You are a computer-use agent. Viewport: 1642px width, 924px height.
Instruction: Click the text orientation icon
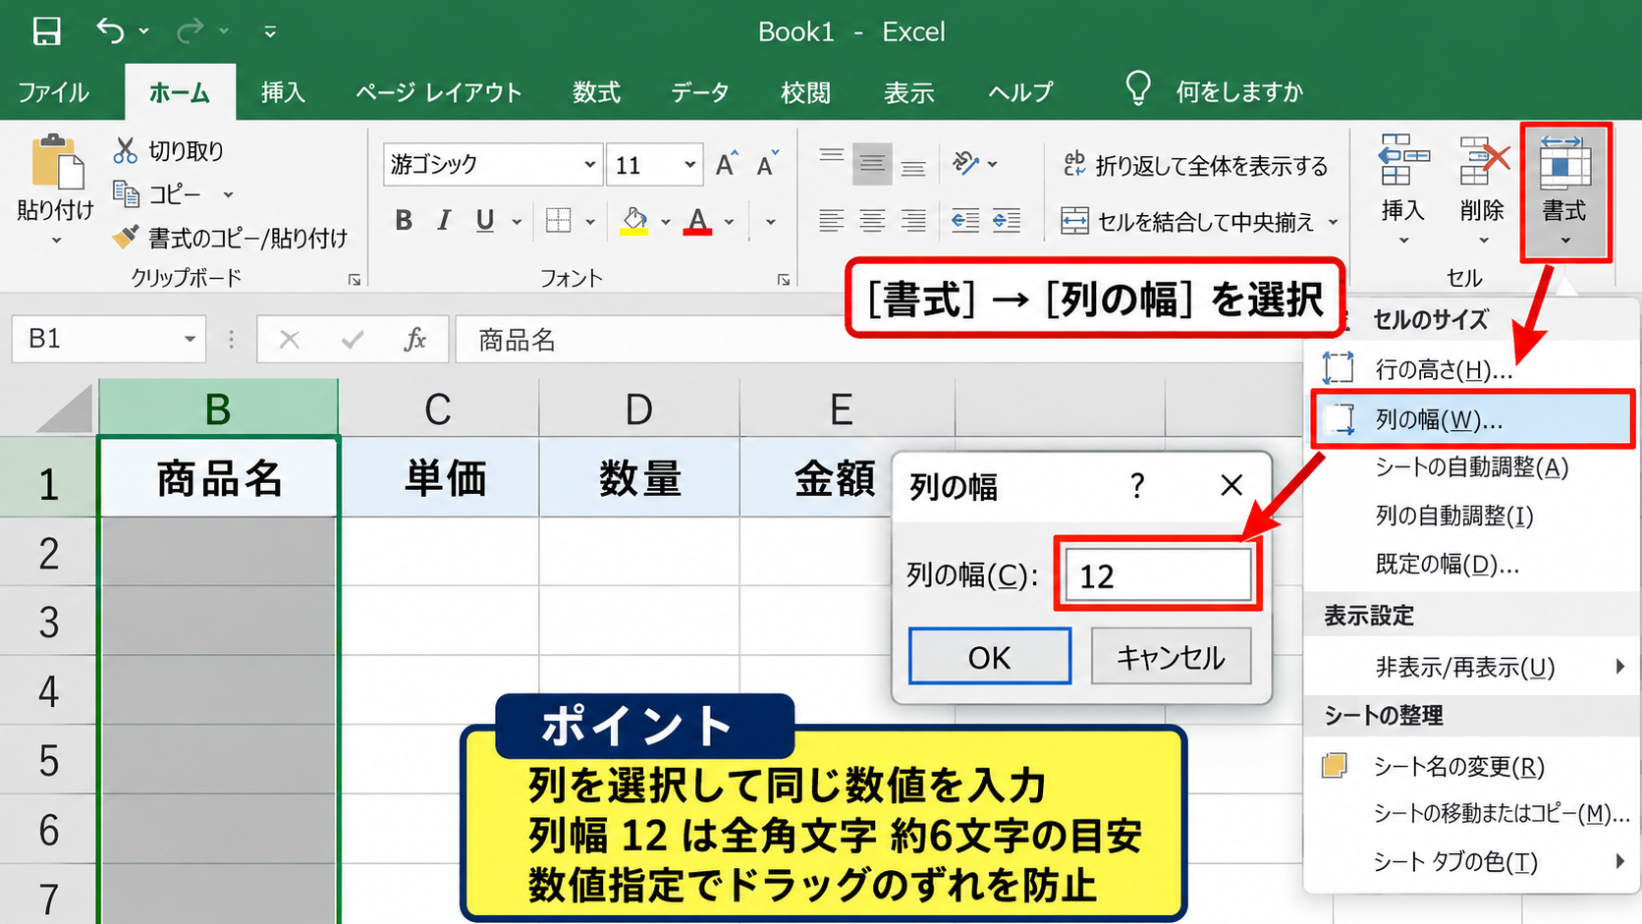966,162
